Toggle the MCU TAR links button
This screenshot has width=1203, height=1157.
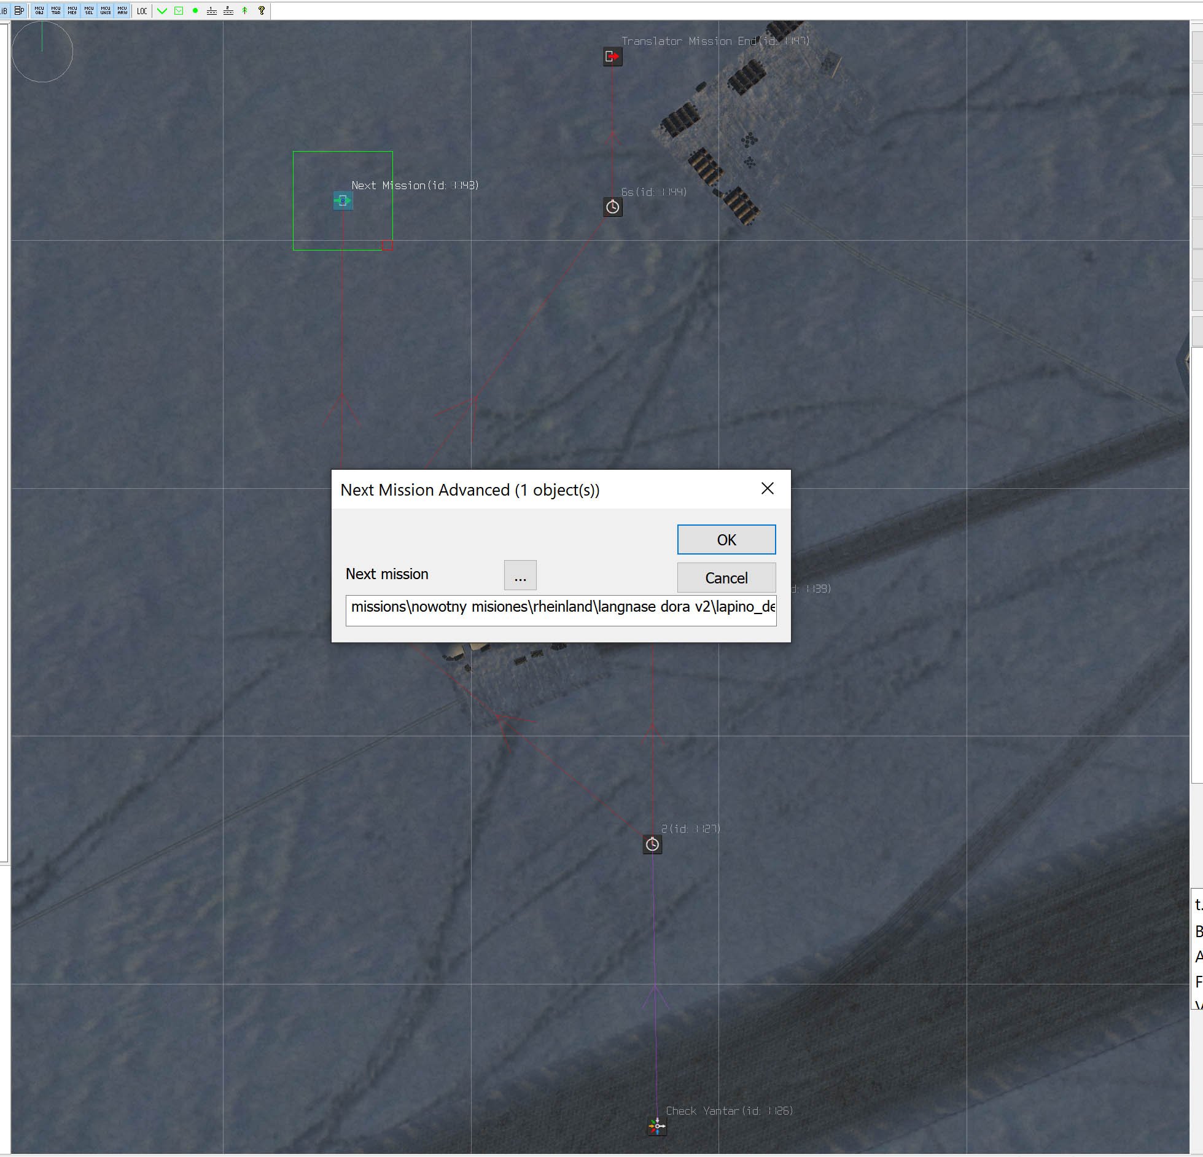[56, 10]
